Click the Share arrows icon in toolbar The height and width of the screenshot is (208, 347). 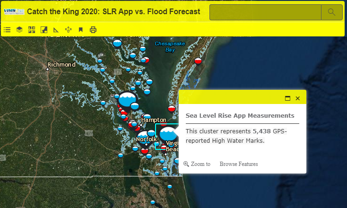68,30
